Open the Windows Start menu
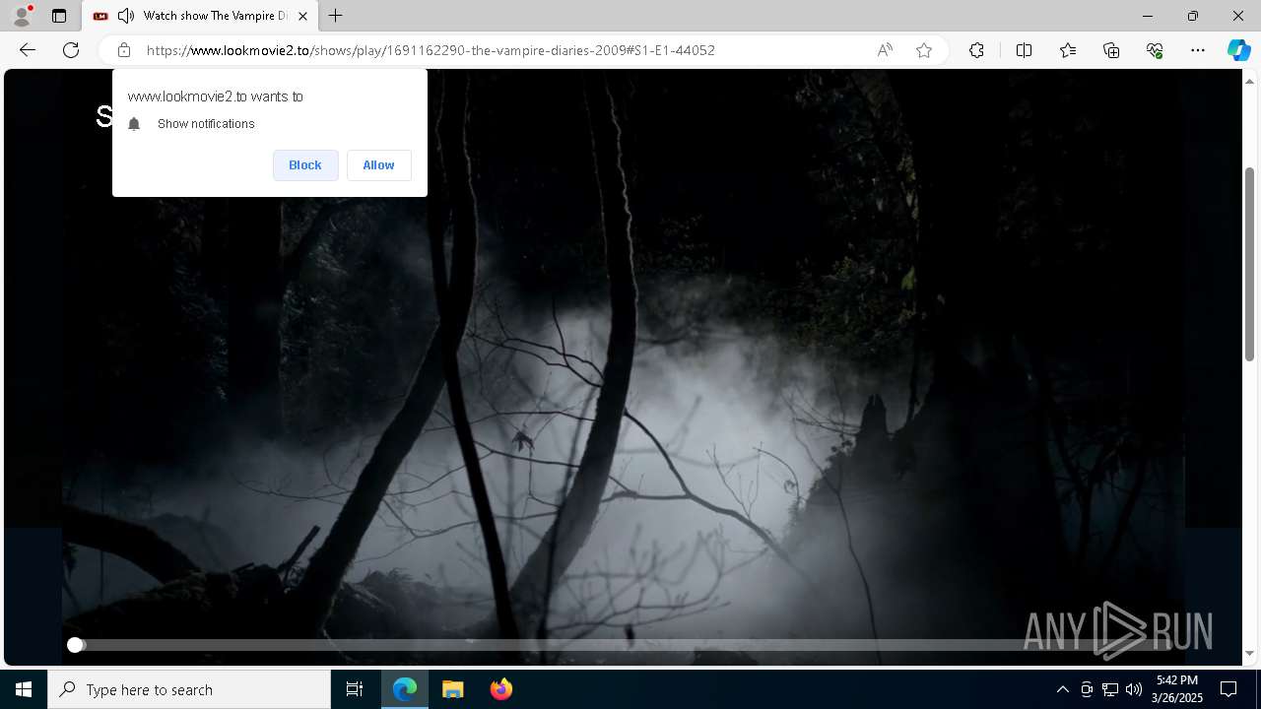Image resolution: width=1261 pixels, height=709 pixels. [24, 689]
